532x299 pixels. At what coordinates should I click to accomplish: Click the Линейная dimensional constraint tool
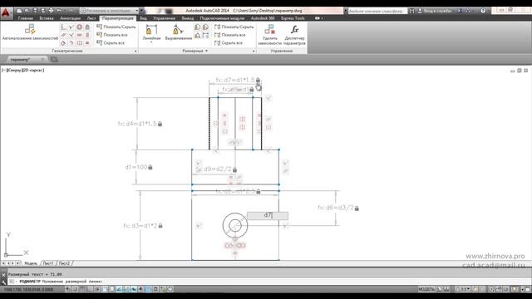pyautogui.click(x=151, y=32)
